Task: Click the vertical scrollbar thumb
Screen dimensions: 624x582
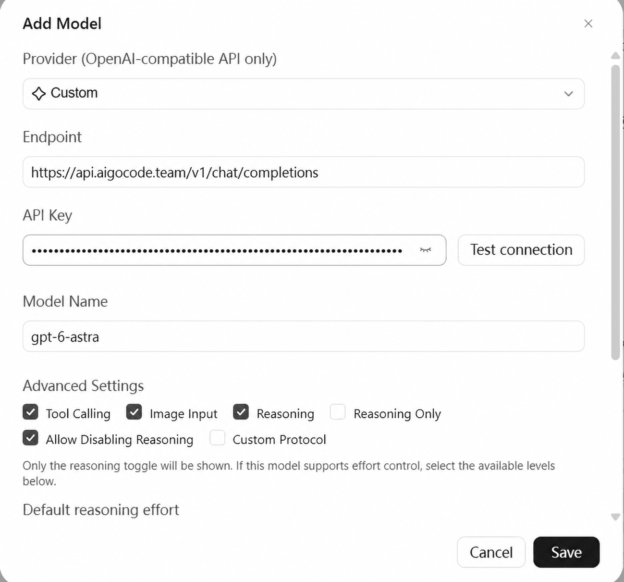Action: (615, 212)
